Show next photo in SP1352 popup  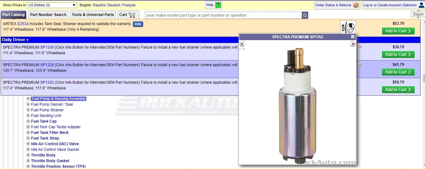pyautogui.click(x=352, y=44)
